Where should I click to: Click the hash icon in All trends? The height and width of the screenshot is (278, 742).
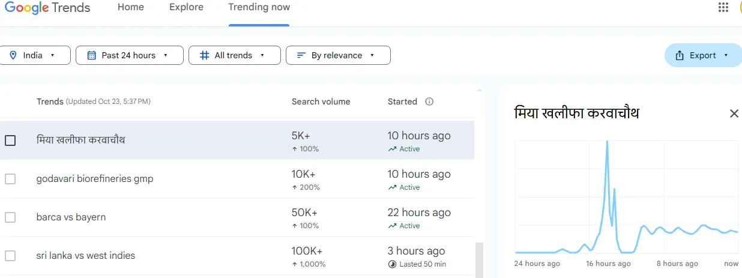coord(204,55)
